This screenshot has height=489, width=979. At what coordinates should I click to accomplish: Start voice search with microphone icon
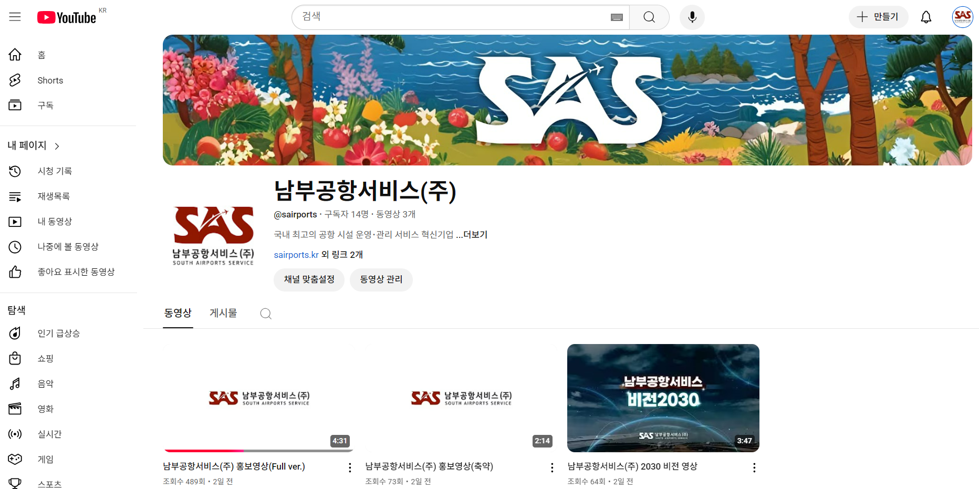coord(692,17)
